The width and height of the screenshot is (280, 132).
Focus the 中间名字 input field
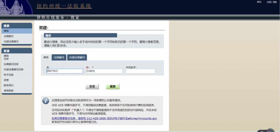pos(141,71)
